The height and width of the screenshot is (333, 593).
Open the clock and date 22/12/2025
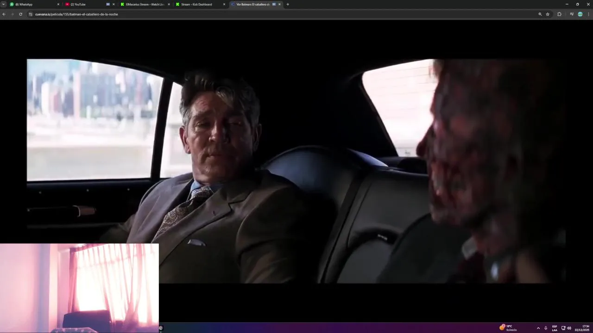pos(582,328)
